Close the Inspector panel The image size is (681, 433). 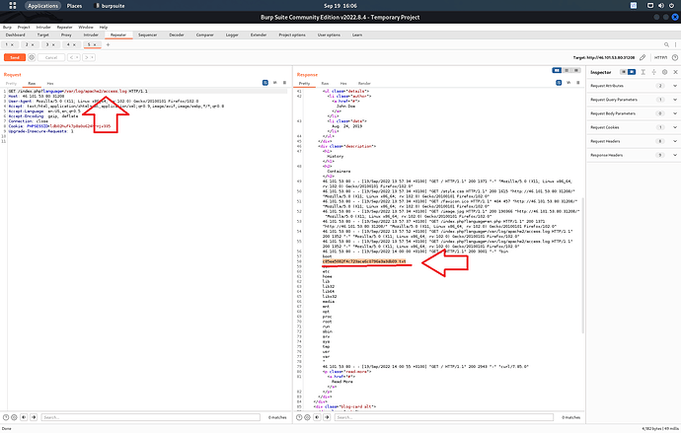click(675, 72)
